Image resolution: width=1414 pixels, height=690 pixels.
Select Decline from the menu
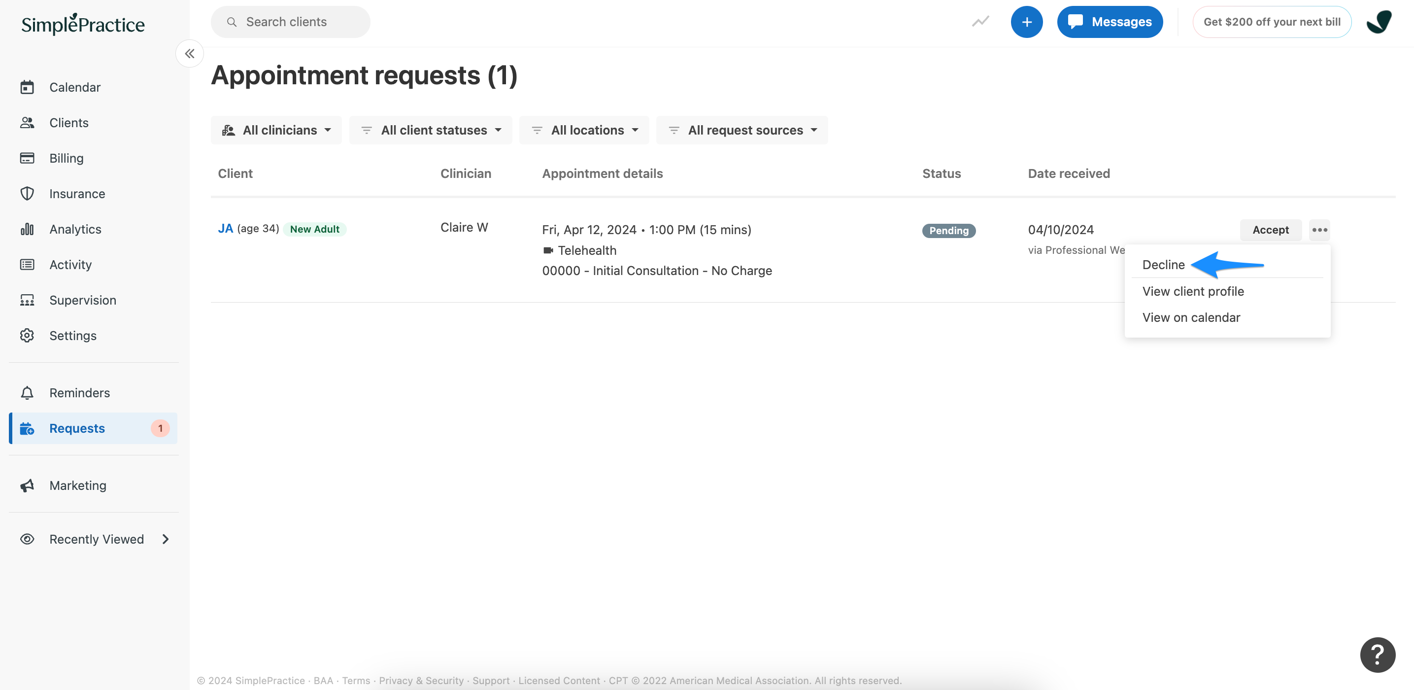[1163, 265]
